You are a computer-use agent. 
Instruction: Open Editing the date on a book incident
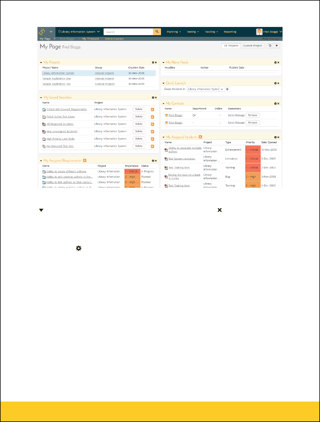184,177
